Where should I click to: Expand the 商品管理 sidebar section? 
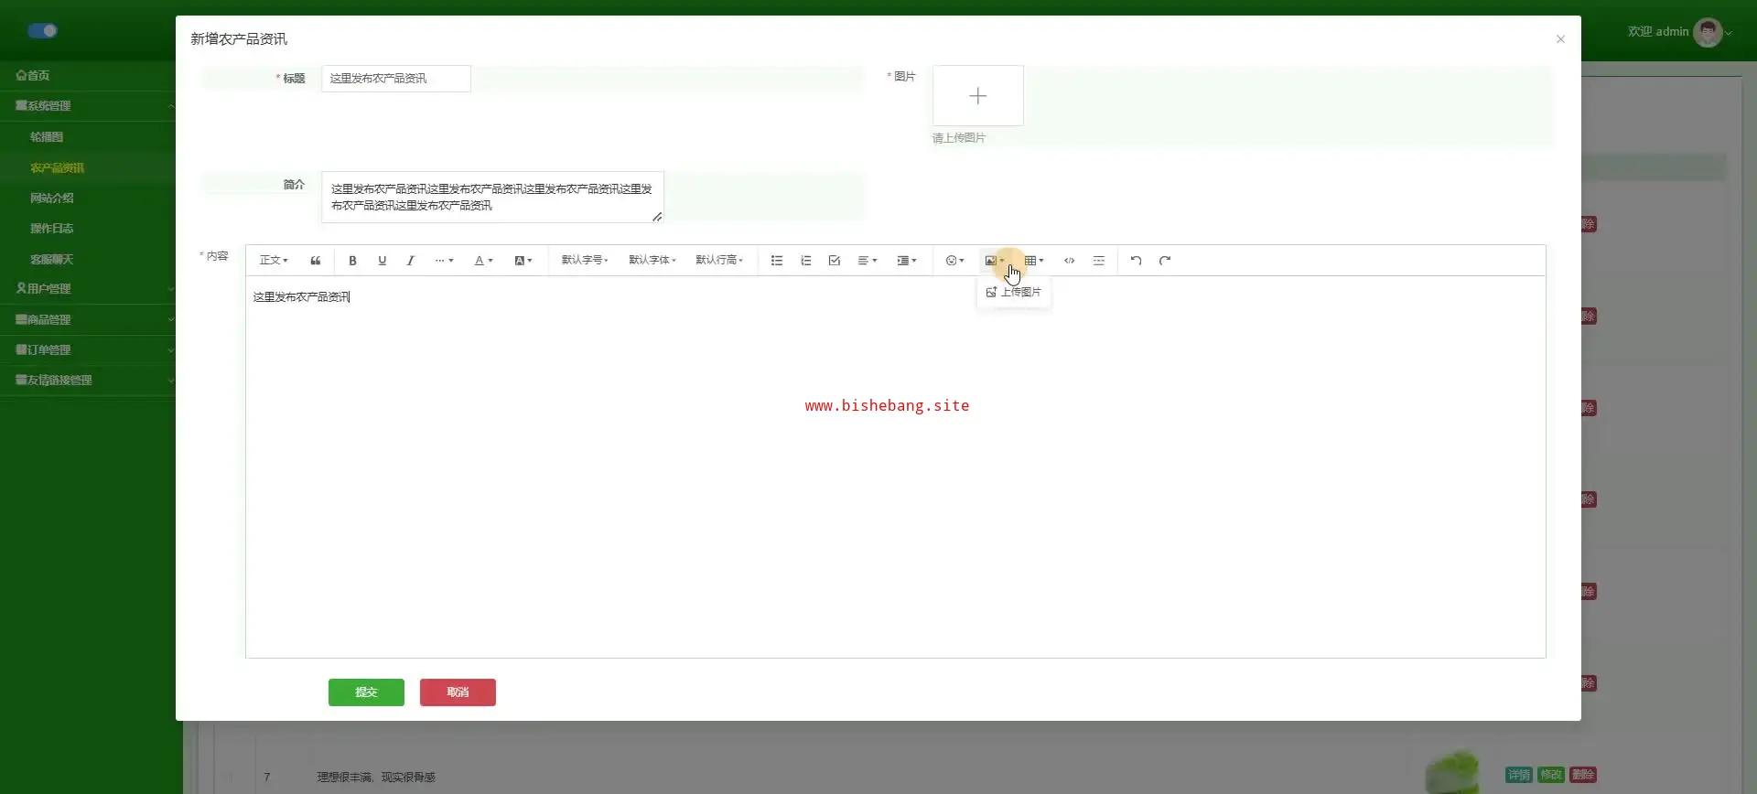(x=88, y=320)
